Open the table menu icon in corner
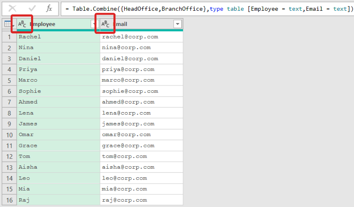This screenshot has height=207, width=354. [x=9, y=24]
